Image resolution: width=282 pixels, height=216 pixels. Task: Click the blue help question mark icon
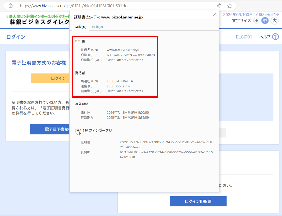pos(275,37)
